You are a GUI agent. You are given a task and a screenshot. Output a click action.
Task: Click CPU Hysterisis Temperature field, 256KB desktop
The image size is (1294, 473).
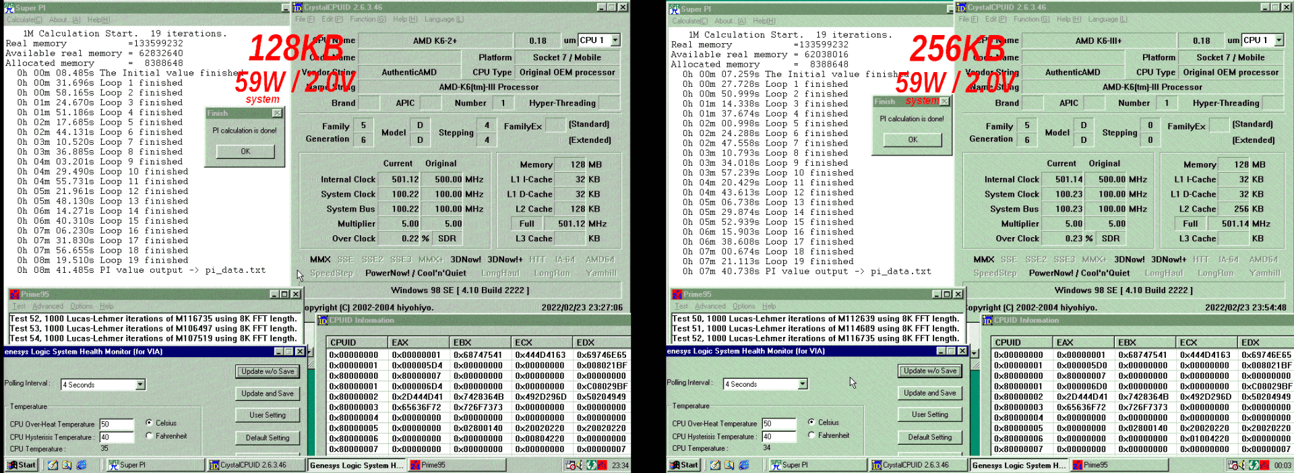[x=779, y=437]
